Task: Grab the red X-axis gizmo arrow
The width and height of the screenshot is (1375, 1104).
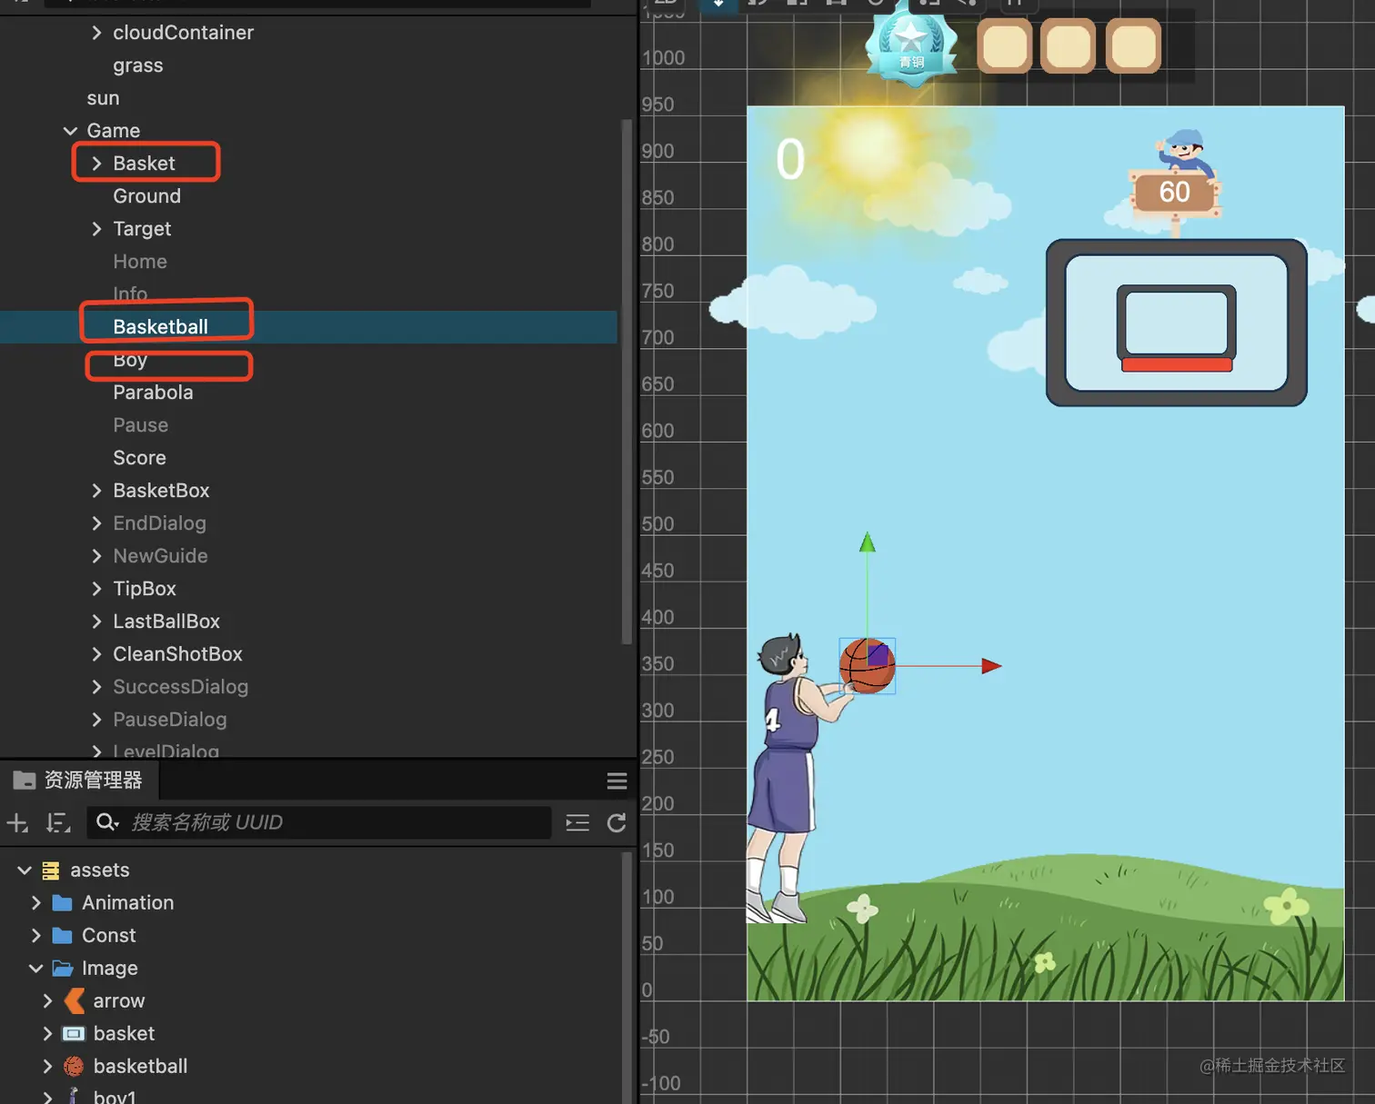Action: pyautogui.click(x=991, y=666)
